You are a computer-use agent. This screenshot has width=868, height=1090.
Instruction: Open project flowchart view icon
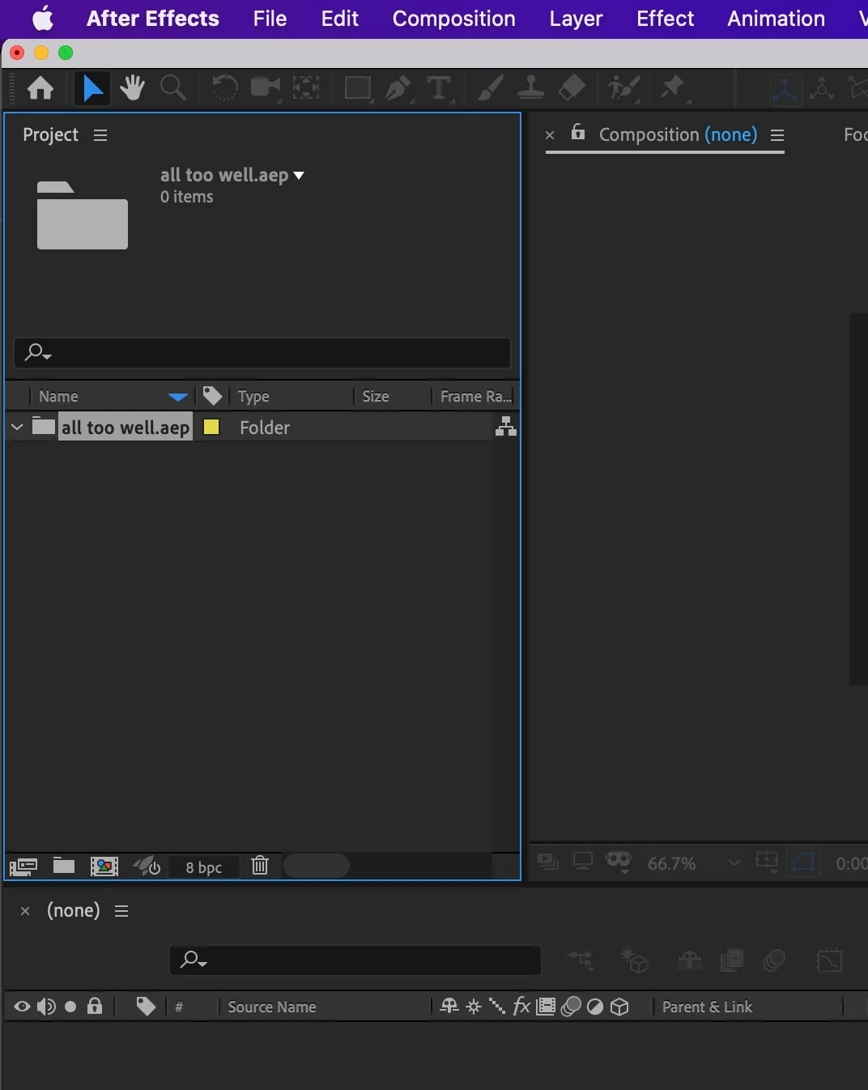coord(505,427)
